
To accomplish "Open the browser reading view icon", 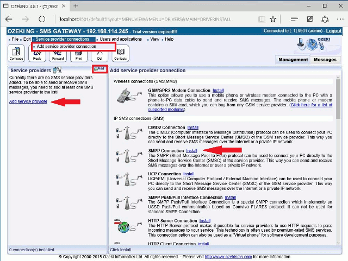I will 262,20.
